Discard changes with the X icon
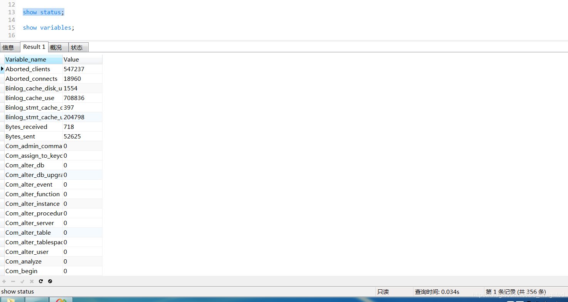 (x=32, y=281)
